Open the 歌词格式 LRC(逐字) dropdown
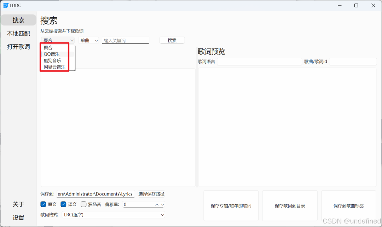382x227 pixels. (113, 215)
